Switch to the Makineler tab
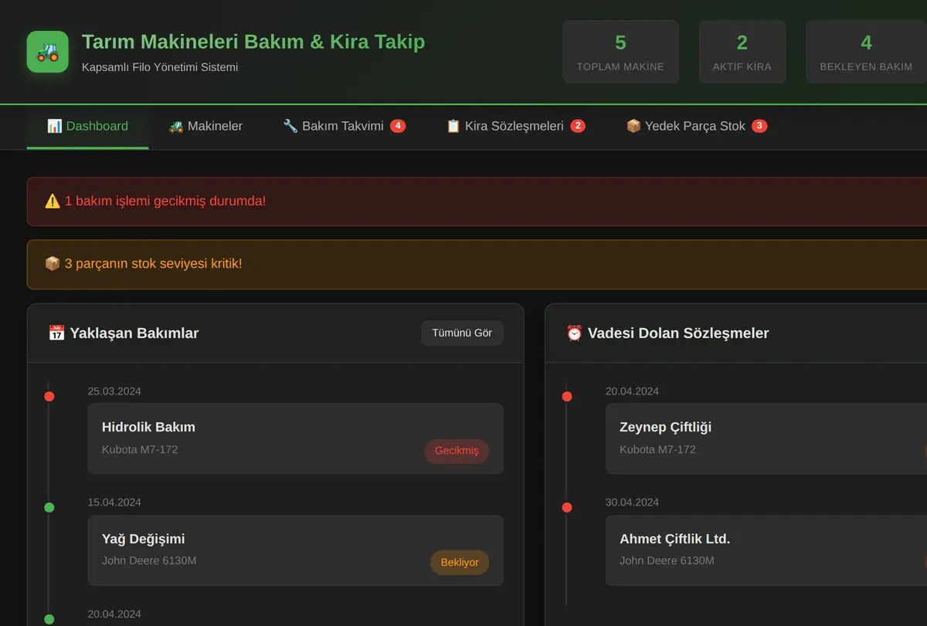 pyautogui.click(x=205, y=126)
